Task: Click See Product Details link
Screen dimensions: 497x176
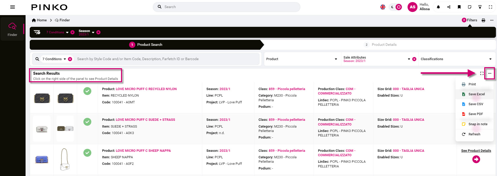Action: coord(476,151)
